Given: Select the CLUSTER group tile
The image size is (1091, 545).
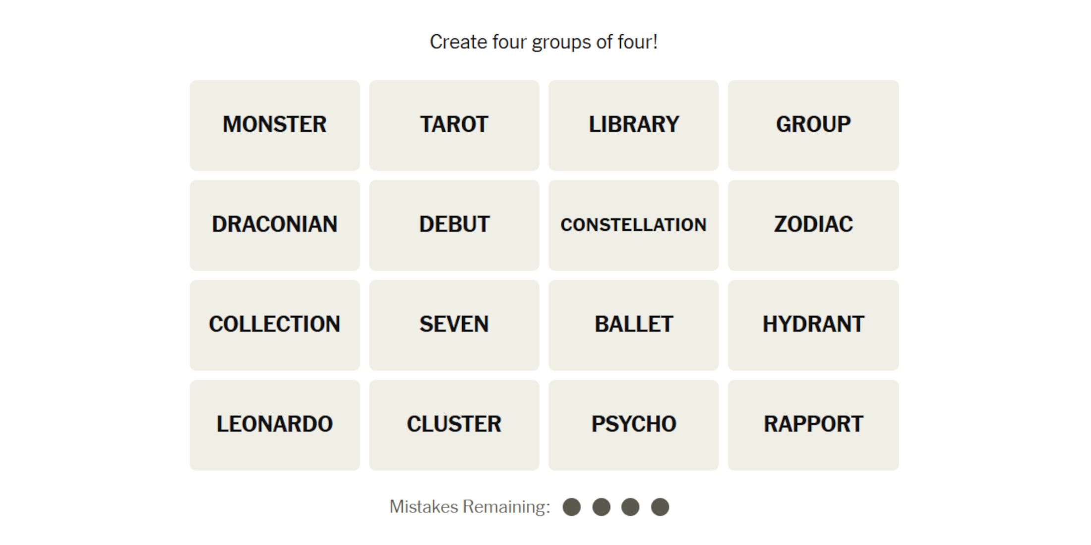Looking at the screenshot, I should 455,424.
